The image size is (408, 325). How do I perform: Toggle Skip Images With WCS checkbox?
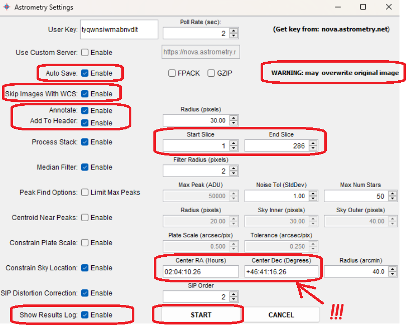(x=85, y=94)
